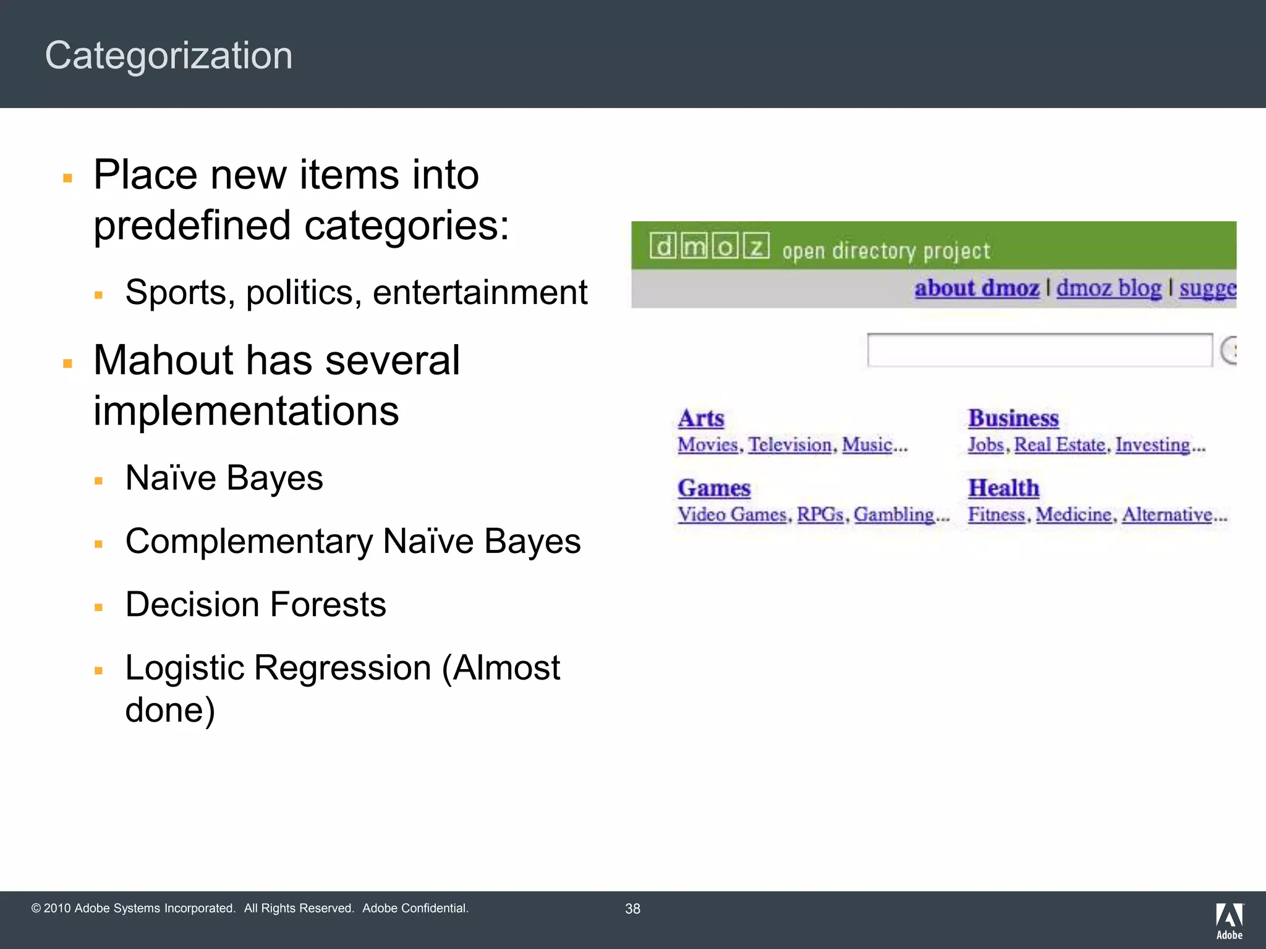1266x949 pixels.
Task: Click the Adobe logo in footer
Action: [x=1229, y=921]
